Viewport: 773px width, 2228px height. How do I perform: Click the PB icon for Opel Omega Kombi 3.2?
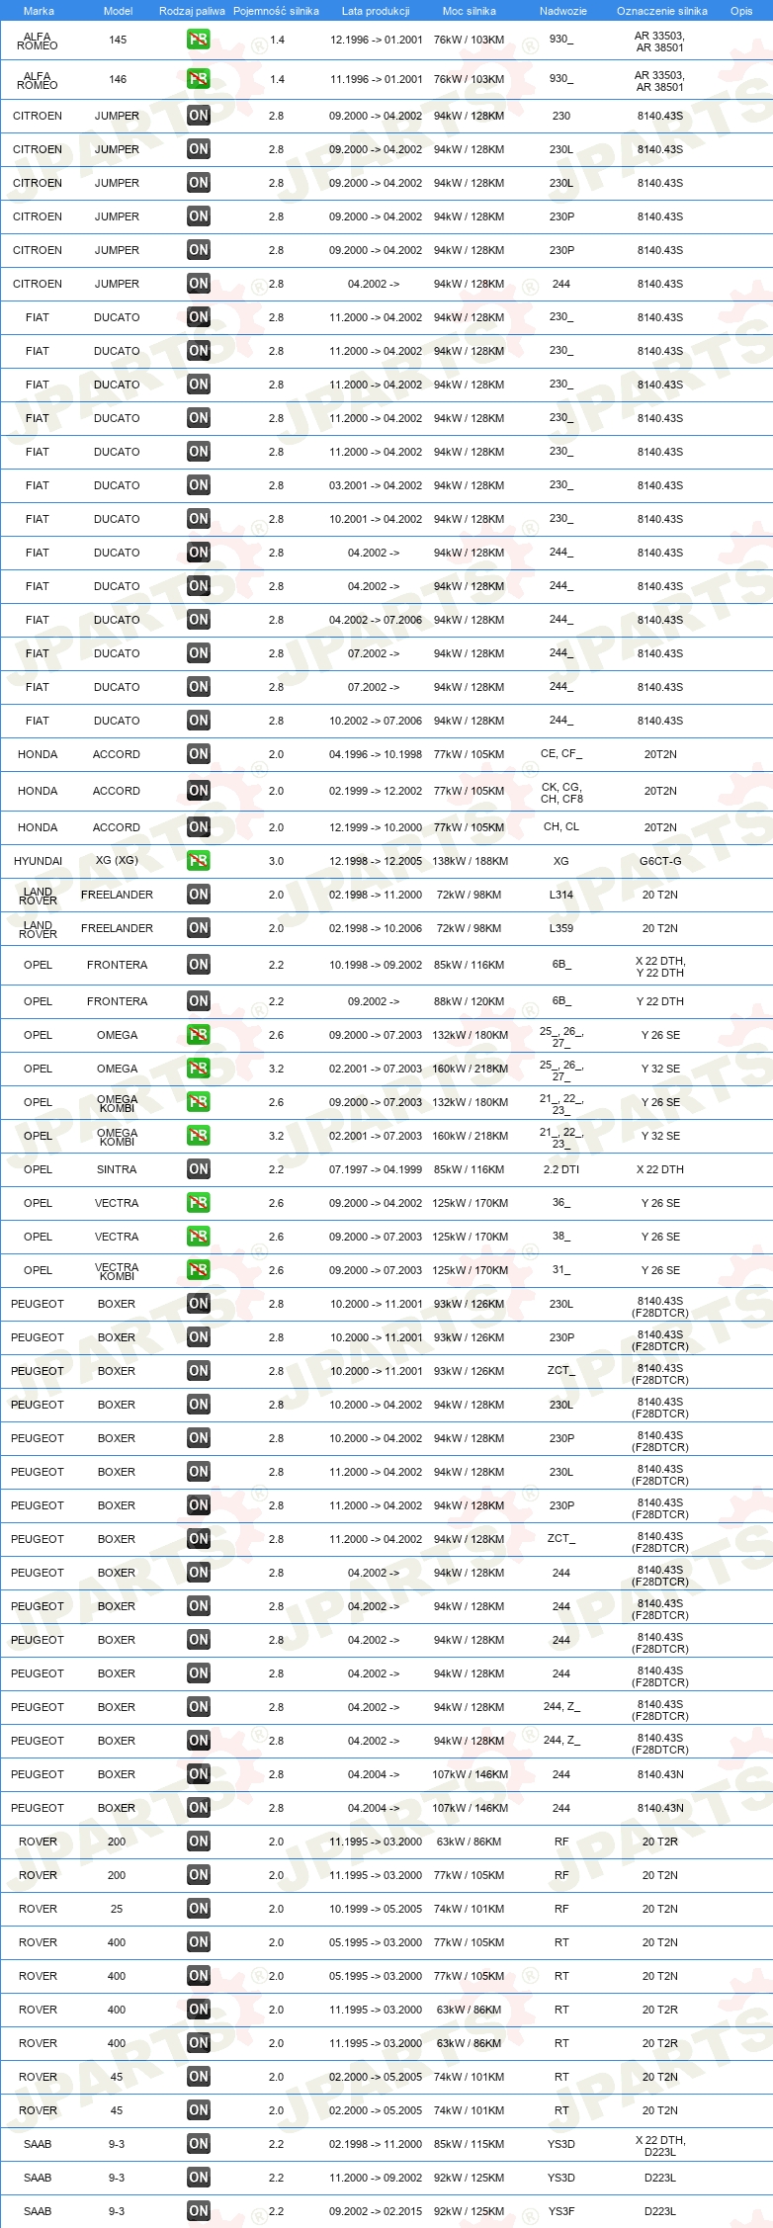click(198, 1136)
